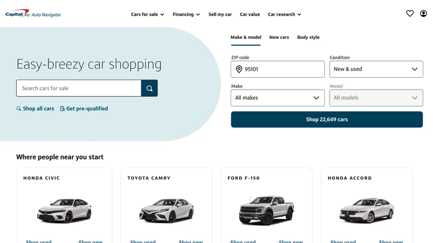Open the Make dropdown showing All makes

click(x=278, y=98)
